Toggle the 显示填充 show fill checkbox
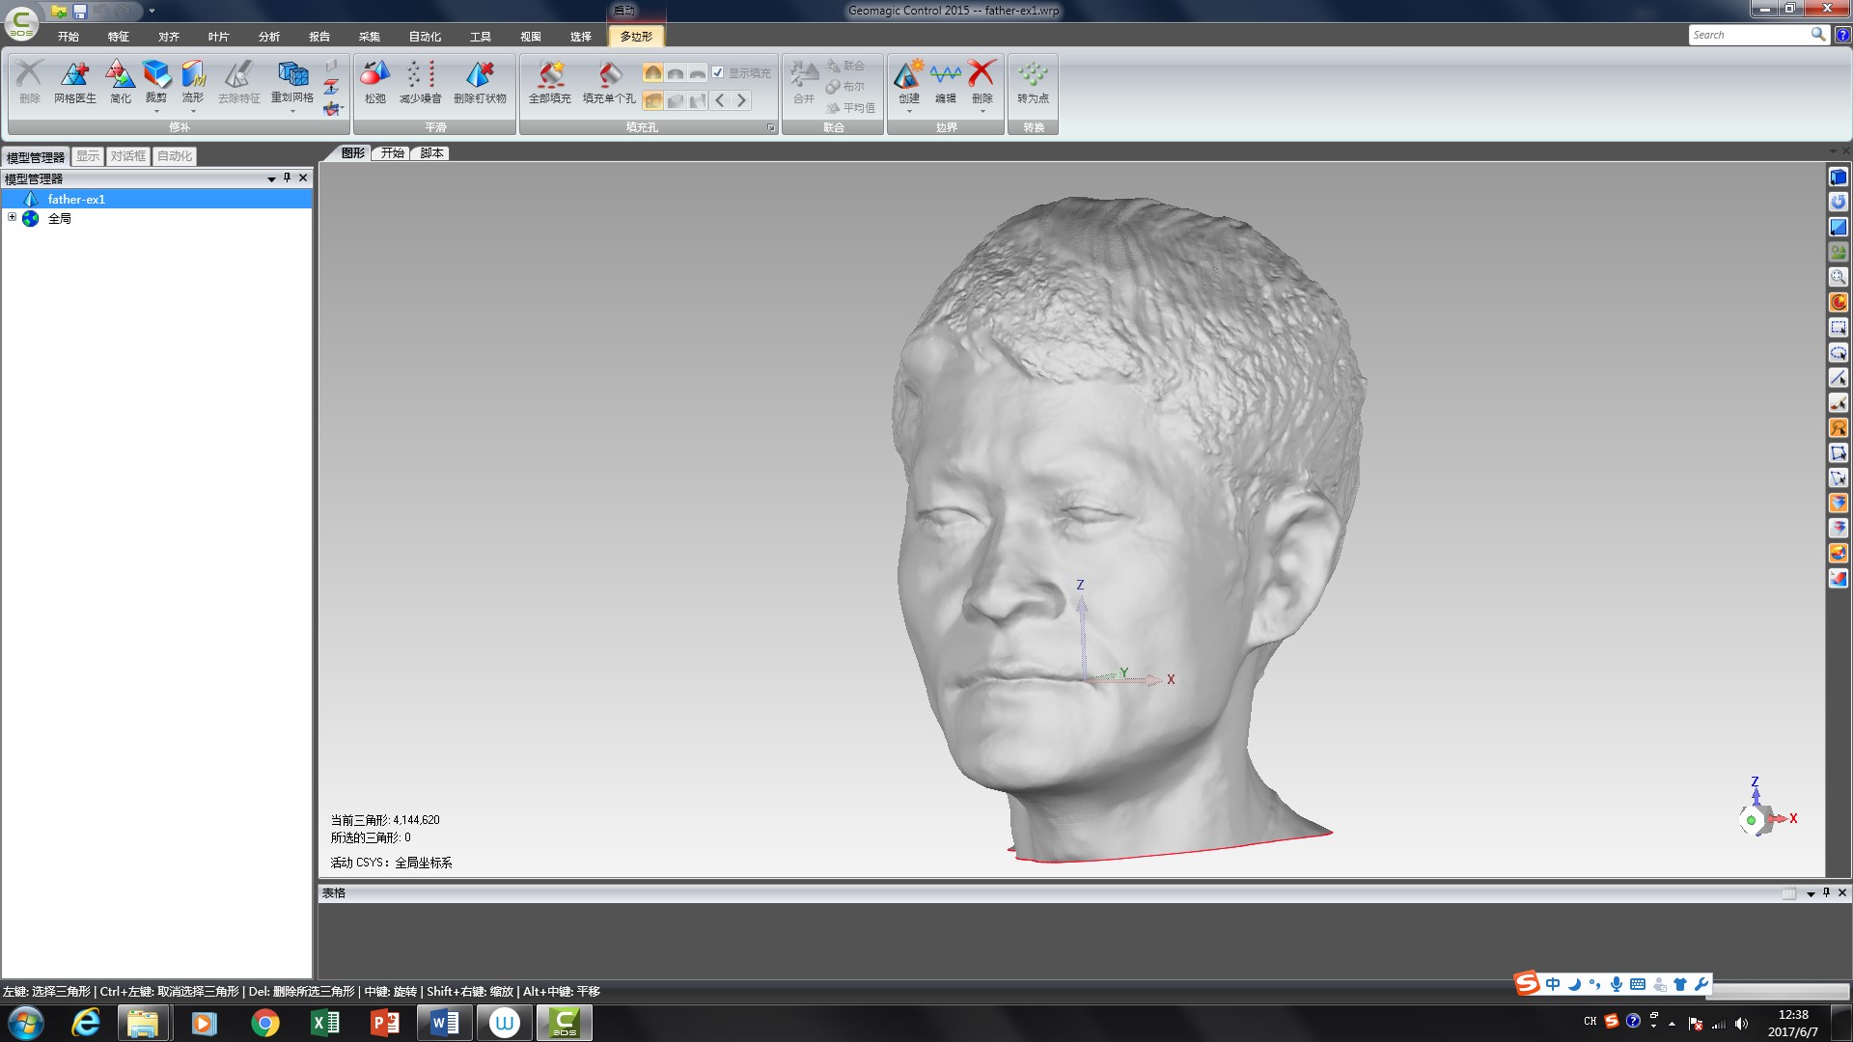1853x1042 pixels. pos(718,72)
